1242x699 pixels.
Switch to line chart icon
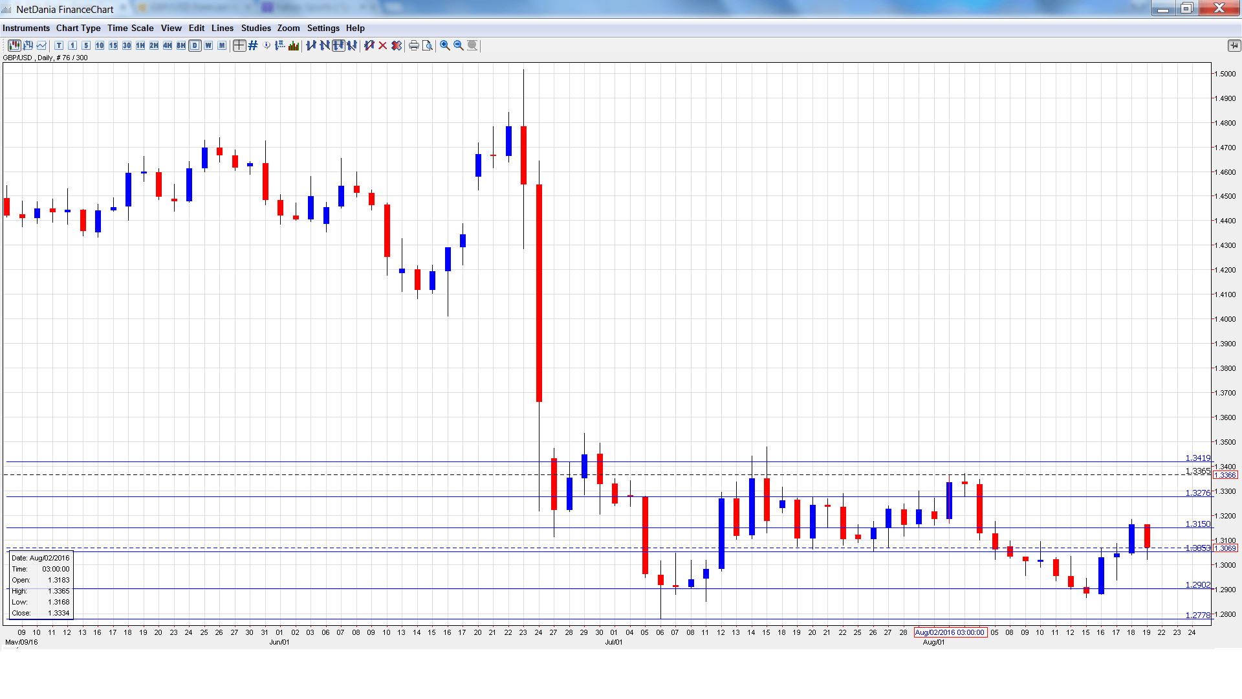(41, 45)
